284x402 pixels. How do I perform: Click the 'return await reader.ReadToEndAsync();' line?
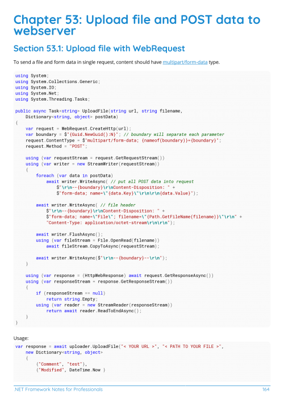94,310
